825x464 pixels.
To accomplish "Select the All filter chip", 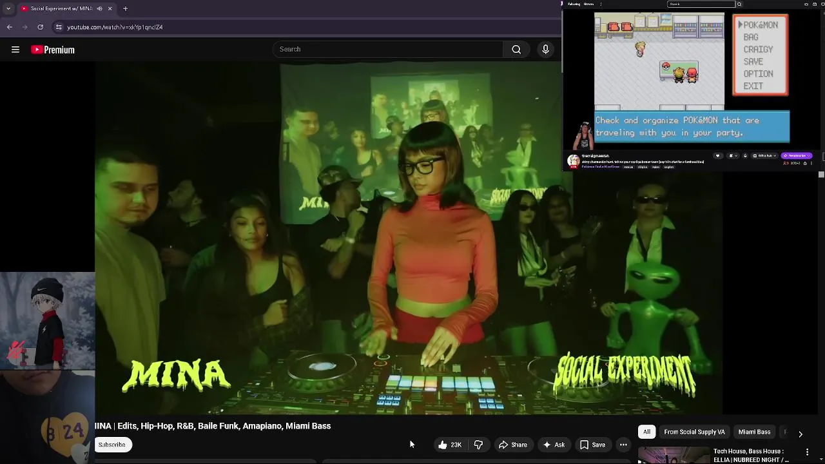I will click(646, 432).
